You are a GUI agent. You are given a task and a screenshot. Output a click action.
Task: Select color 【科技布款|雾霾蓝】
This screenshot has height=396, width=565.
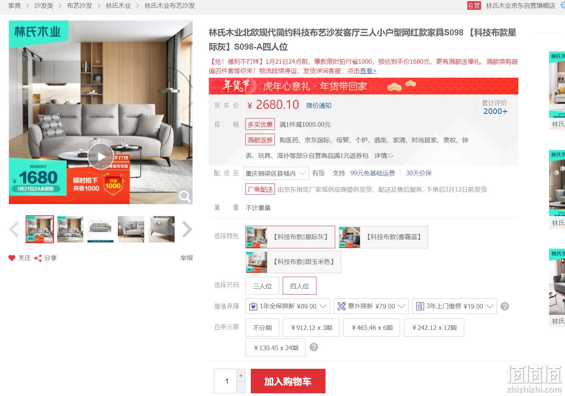click(383, 237)
